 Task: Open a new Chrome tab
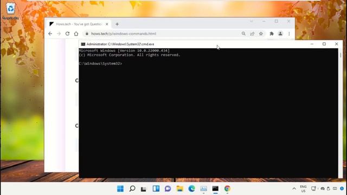point(117,24)
